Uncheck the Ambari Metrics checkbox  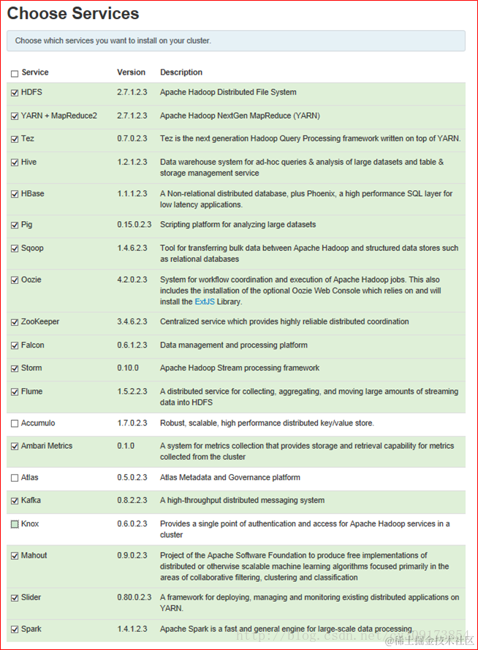click(15, 447)
